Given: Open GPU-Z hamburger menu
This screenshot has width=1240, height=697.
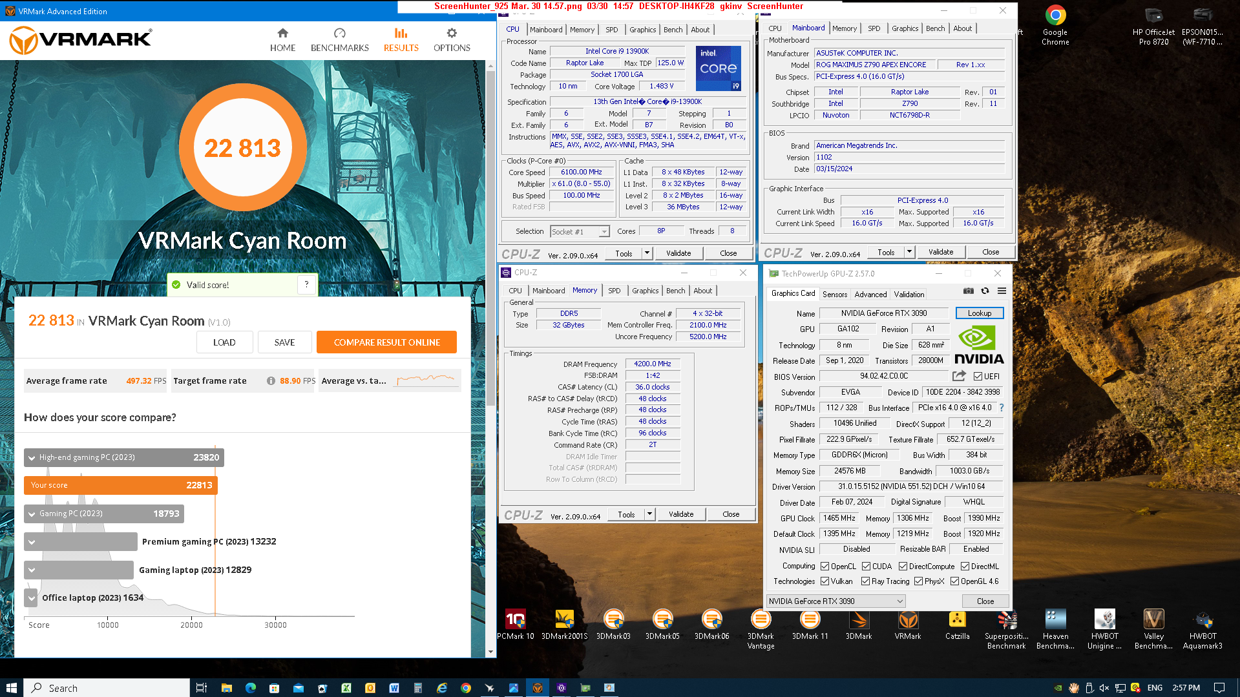Looking at the screenshot, I should pyautogui.click(x=1002, y=291).
